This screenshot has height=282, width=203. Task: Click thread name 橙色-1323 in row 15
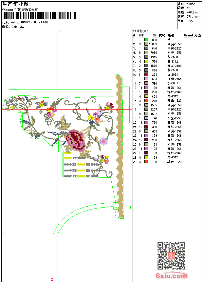pyautogui.click(x=175, y=101)
